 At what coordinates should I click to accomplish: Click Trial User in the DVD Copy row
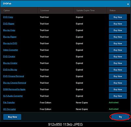coord(44,17)
